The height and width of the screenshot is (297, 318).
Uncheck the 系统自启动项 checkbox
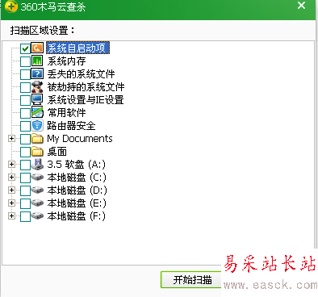pos(25,48)
